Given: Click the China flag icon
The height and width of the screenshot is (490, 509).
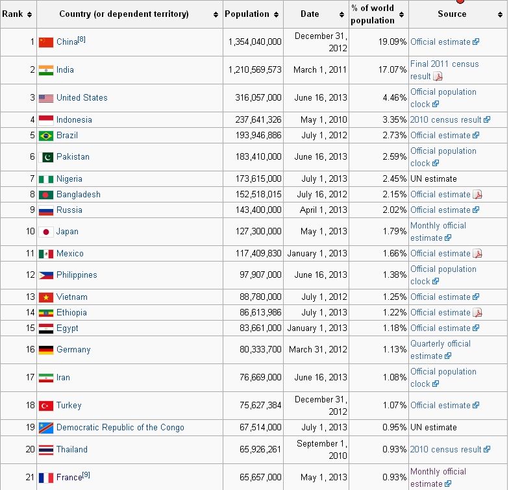Looking at the screenshot, I should point(45,42).
